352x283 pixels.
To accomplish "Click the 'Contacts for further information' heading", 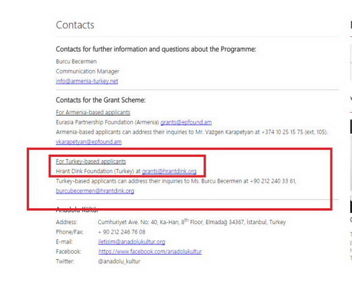I will pos(156,49).
